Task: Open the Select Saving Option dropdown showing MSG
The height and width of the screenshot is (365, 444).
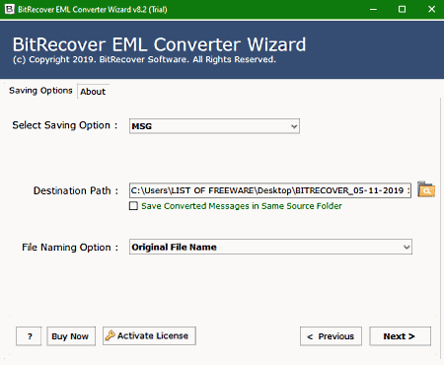Action: tap(214, 126)
